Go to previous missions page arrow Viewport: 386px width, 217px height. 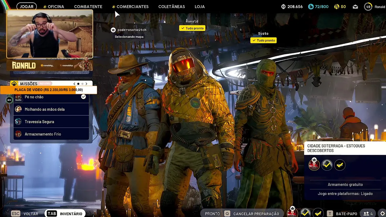click(74, 84)
